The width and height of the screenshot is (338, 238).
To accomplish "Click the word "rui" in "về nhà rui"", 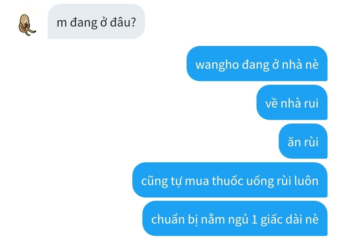I will tap(311, 103).
